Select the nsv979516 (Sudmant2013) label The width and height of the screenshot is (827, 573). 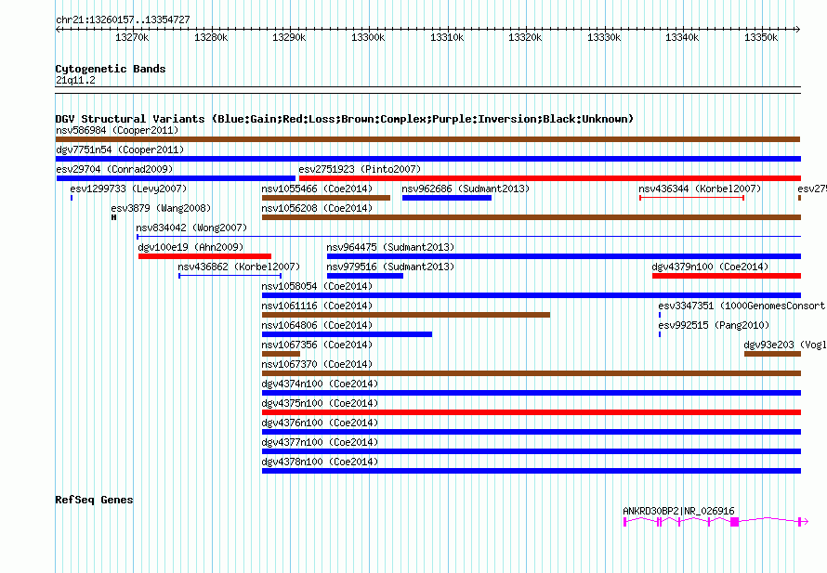point(390,267)
